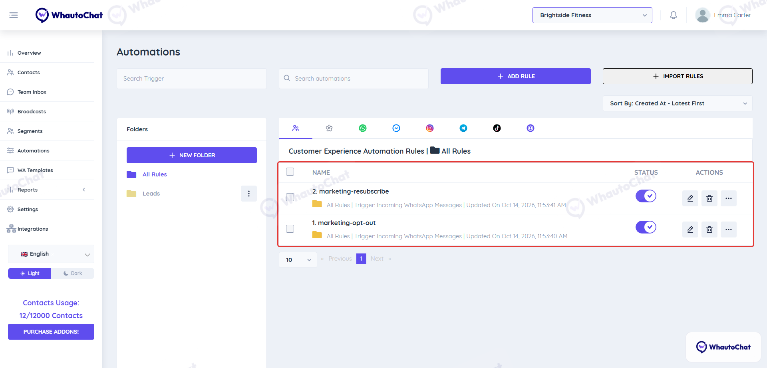
Task: Click the ADD RULE button
Action: (x=516, y=76)
